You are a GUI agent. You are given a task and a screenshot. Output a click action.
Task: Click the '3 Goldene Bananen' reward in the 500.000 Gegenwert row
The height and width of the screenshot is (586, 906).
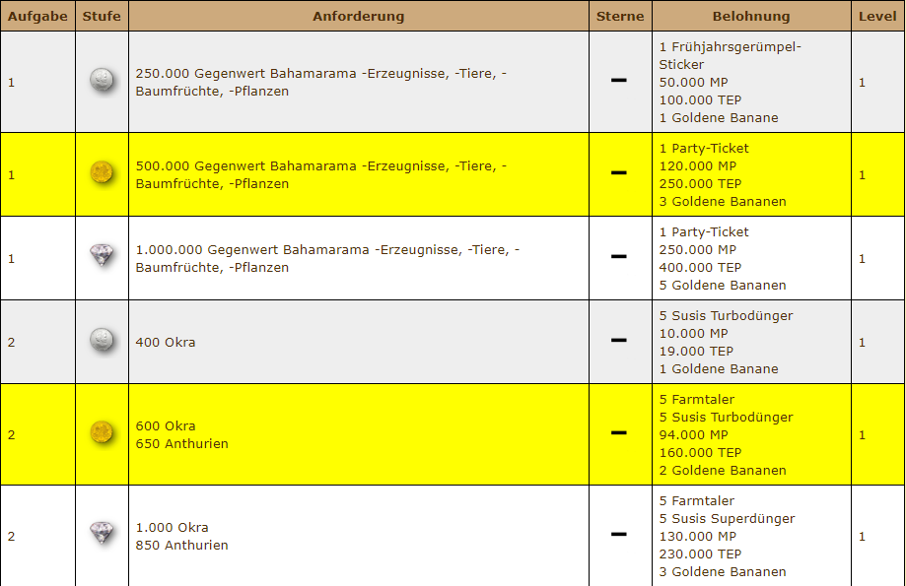[x=723, y=202]
